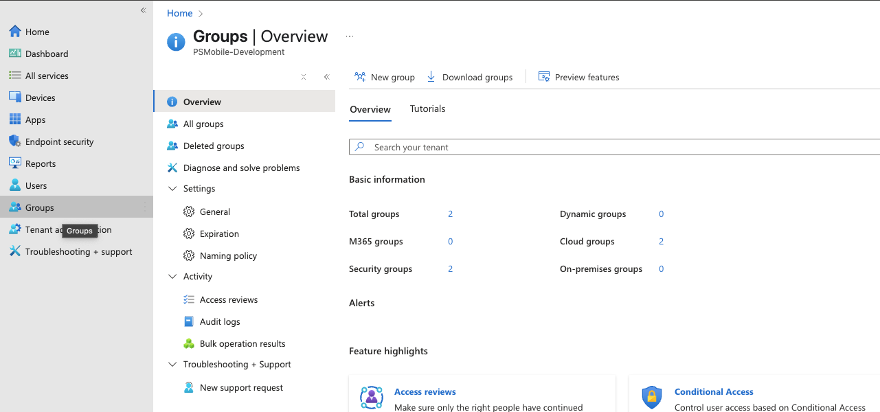Viewport: 880px width, 412px height.
Task: Click the Download groups arrow icon
Action: 431,77
